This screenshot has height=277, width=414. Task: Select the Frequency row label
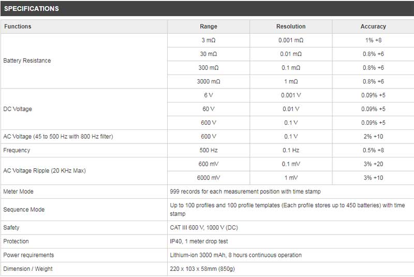click(17, 150)
